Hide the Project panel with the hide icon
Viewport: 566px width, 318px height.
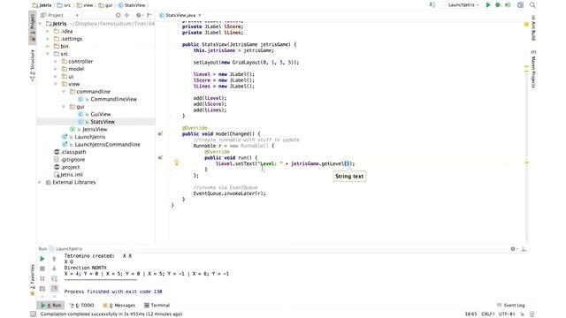click(149, 15)
